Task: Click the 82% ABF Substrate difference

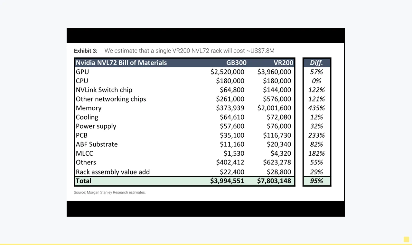Action: [x=316, y=144]
